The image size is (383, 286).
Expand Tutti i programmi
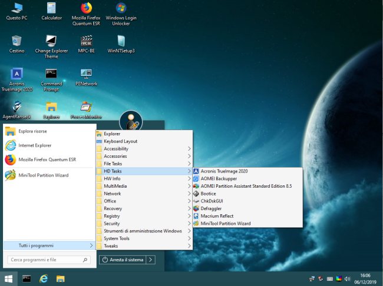(x=49, y=245)
